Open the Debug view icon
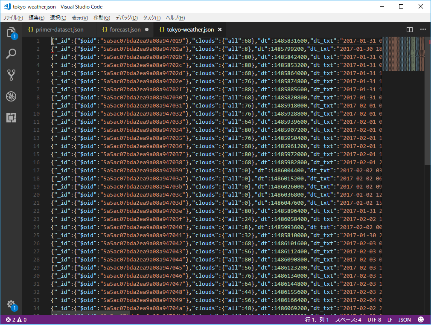The image size is (431, 325). [x=11, y=96]
